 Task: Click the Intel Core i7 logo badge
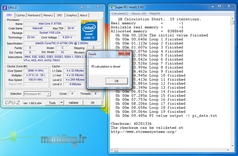pyautogui.click(x=89, y=31)
